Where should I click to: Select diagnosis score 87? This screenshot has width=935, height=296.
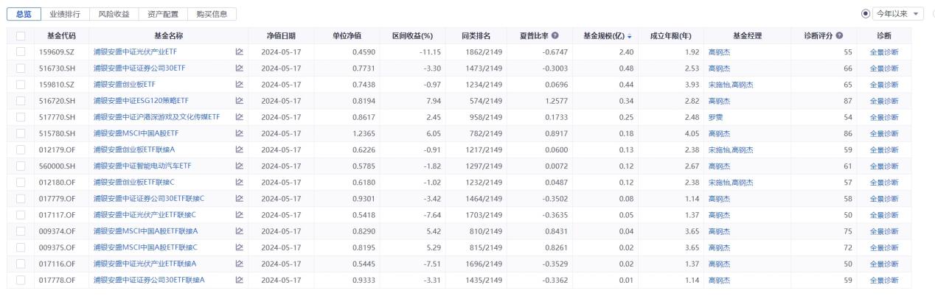(848, 101)
